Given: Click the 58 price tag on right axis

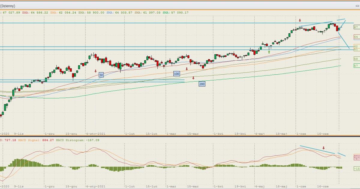Looking at the screenshot, I should [x=356, y=59].
